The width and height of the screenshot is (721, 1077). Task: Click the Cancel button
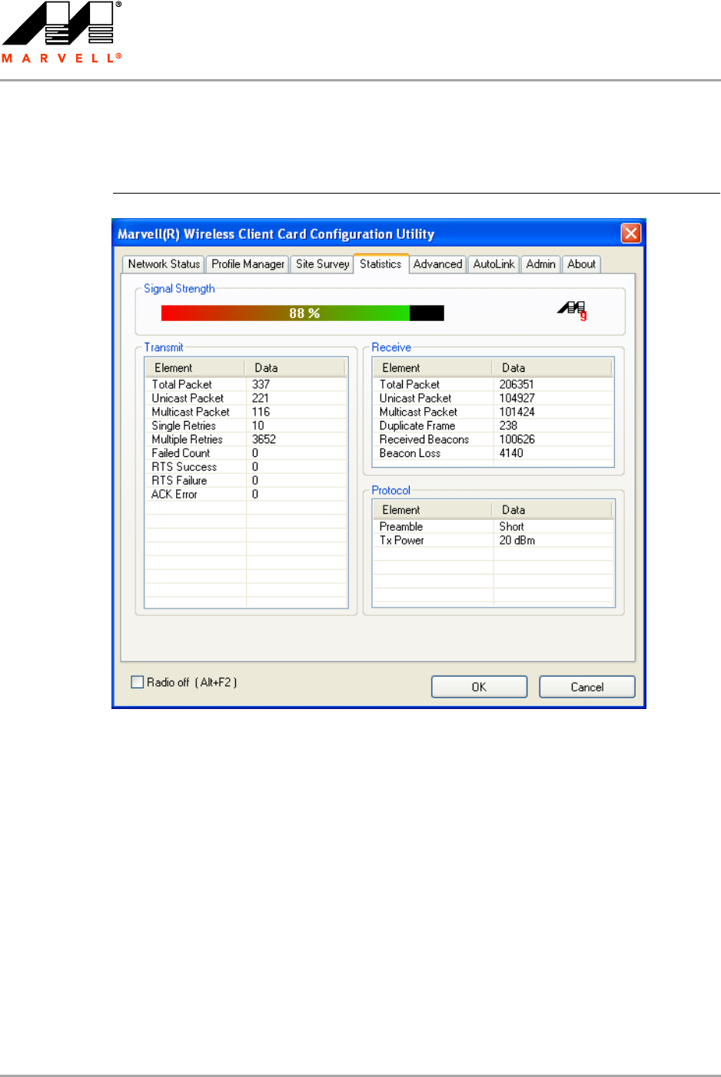point(587,687)
